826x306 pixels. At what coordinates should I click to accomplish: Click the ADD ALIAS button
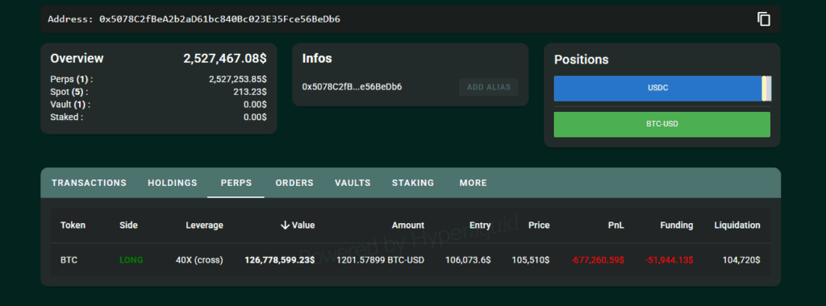coord(488,87)
